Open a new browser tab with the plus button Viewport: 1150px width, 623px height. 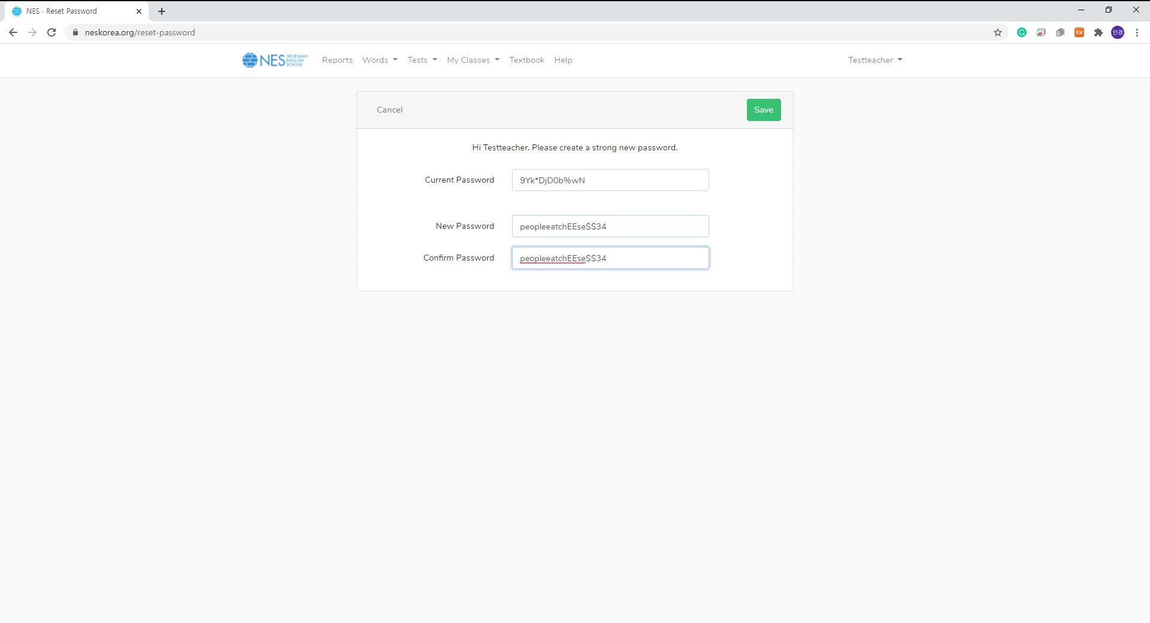[162, 11]
